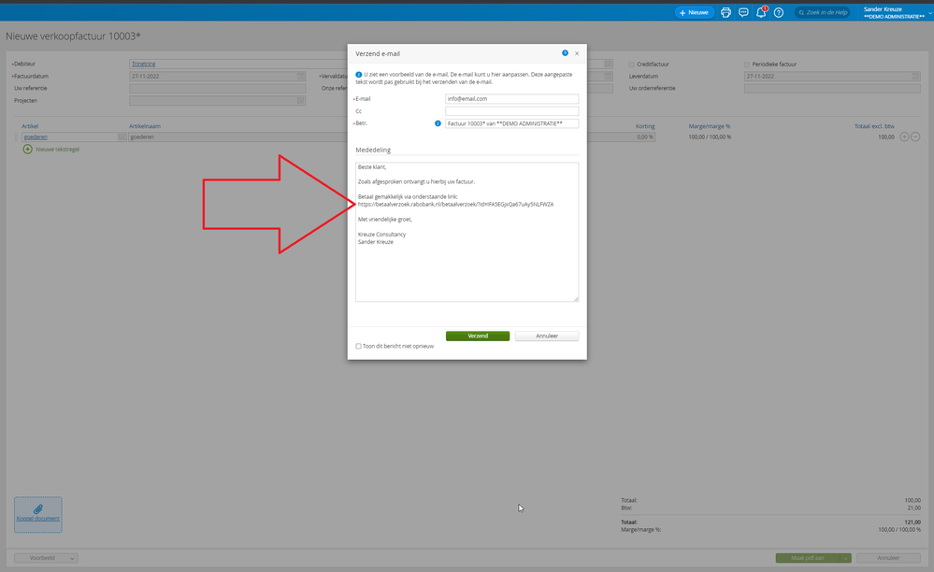Click the Uw orderreferentie input field

tap(832, 89)
